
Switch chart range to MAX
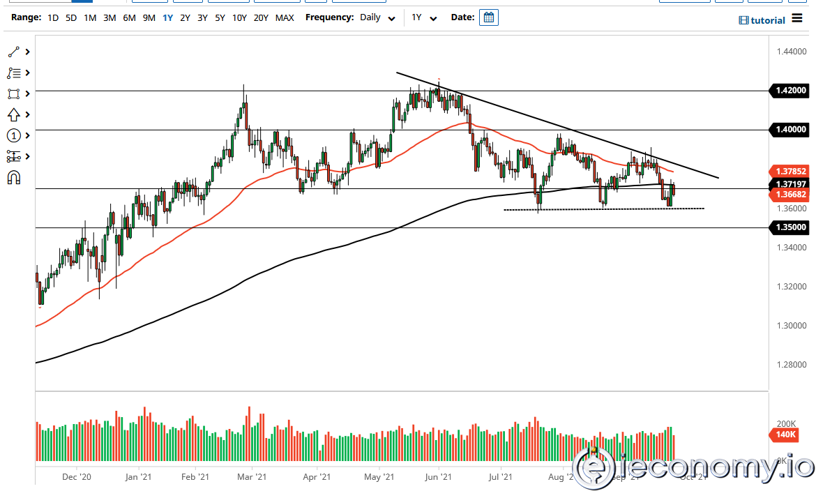point(285,17)
